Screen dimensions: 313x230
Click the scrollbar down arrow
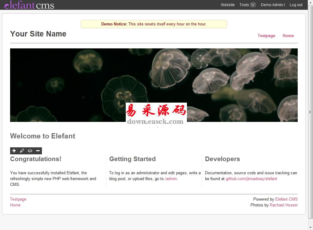coord(311,228)
